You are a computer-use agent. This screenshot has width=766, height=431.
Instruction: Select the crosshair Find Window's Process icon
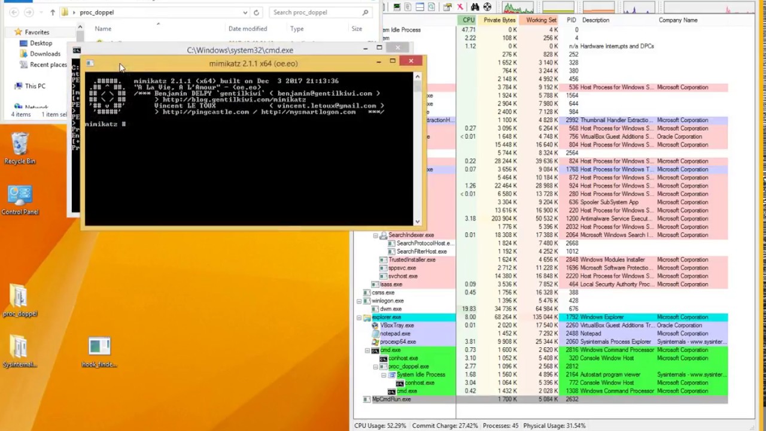click(x=487, y=7)
